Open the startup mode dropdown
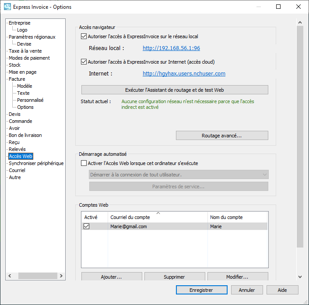The width and height of the screenshot is (309, 305). click(x=179, y=175)
